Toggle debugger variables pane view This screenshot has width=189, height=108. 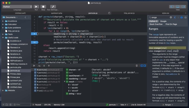(142, 66)
